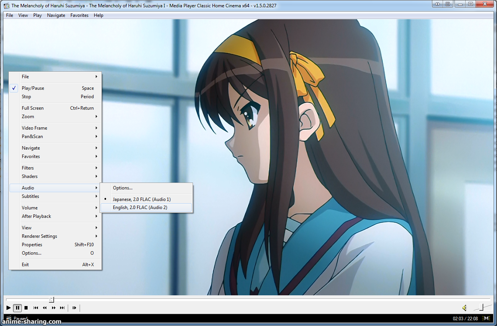Image resolution: width=497 pixels, height=326 pixels.
Task: Stop playback with the square Stop button
Action: [x=26, y=308]
